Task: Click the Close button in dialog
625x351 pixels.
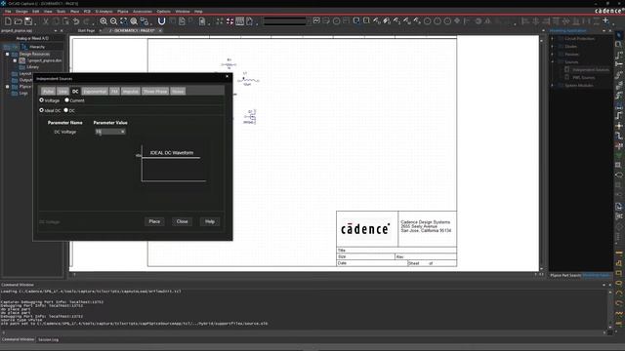Action: pyautogui.click(x=183, y=221)
